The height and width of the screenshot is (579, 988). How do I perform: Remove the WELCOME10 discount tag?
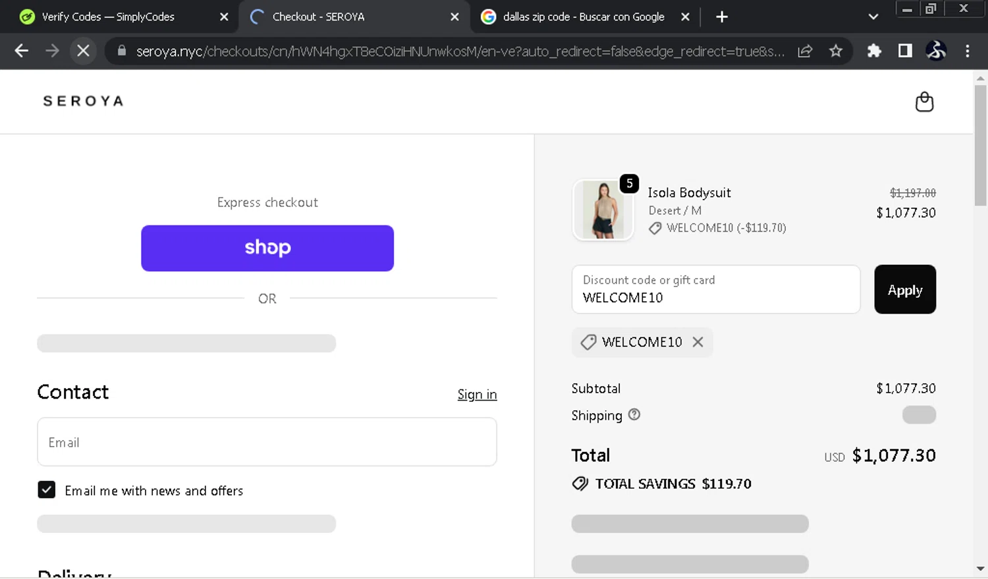(x=698, y=342)
